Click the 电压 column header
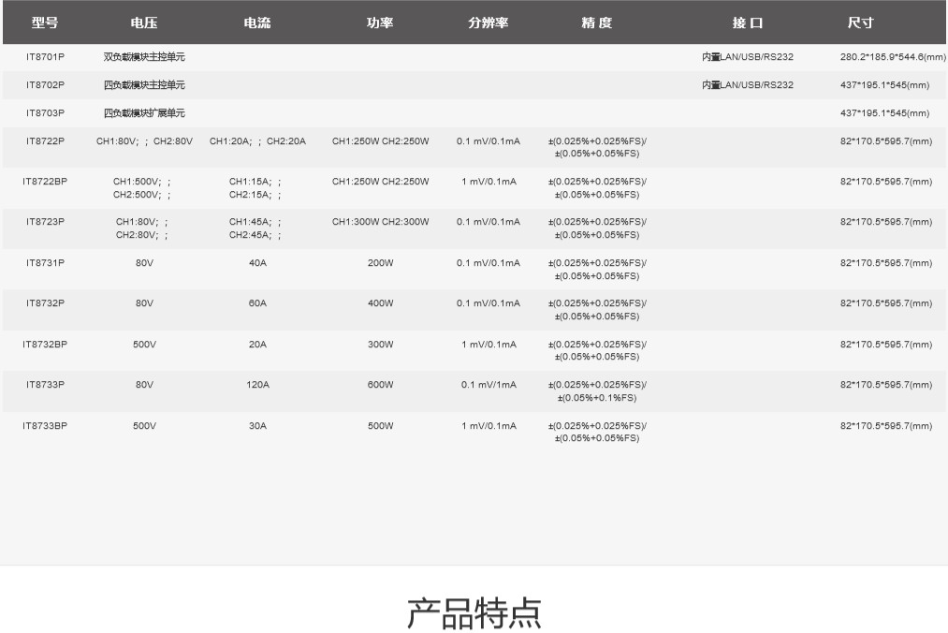 click(x=144, y=23)
